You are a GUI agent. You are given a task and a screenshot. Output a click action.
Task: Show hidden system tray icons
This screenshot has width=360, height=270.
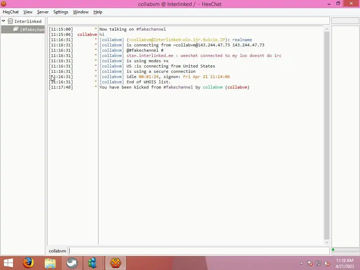point(301,264)
